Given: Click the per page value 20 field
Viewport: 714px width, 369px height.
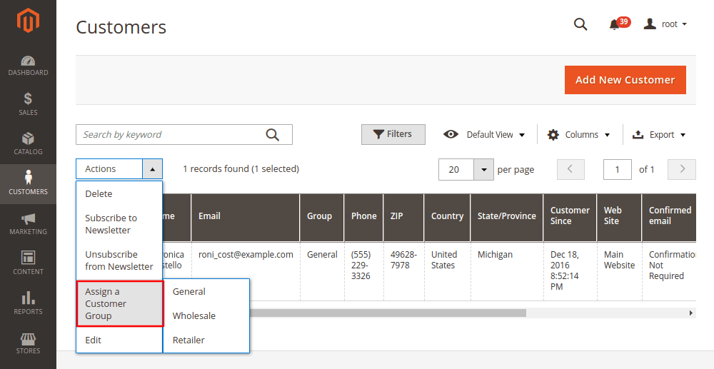Looking at the screenshot, I should [456, 170].
